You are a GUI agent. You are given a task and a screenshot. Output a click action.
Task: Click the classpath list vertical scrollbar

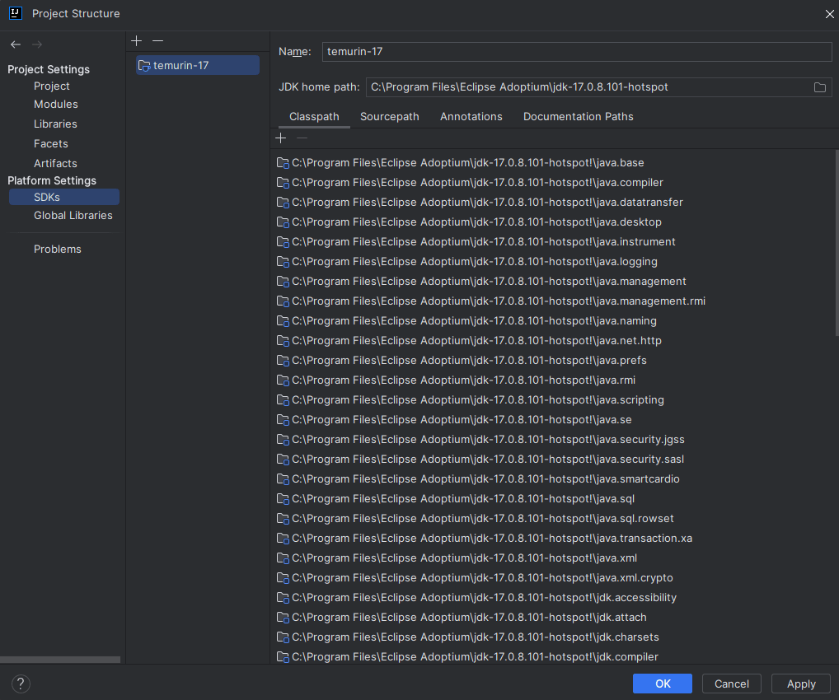point(837,243)
